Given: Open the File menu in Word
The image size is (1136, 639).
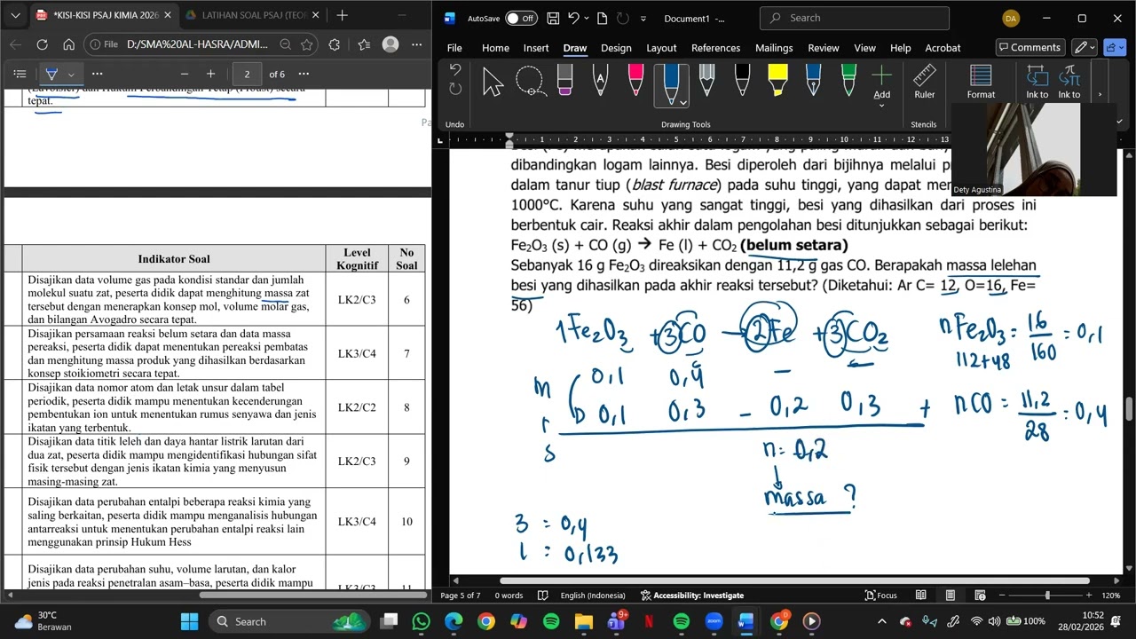Looking at the screenshot, I should tap(454, 48).
